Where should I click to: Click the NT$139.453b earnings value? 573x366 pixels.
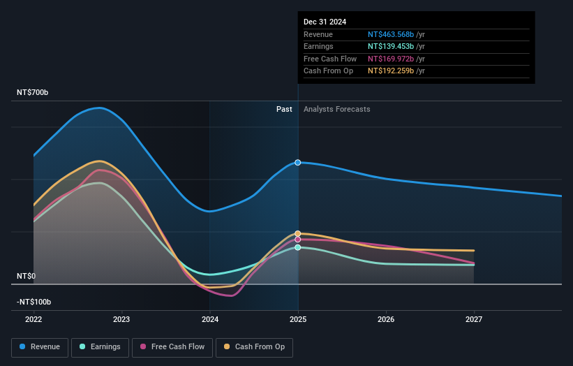(x=391, y=46)
